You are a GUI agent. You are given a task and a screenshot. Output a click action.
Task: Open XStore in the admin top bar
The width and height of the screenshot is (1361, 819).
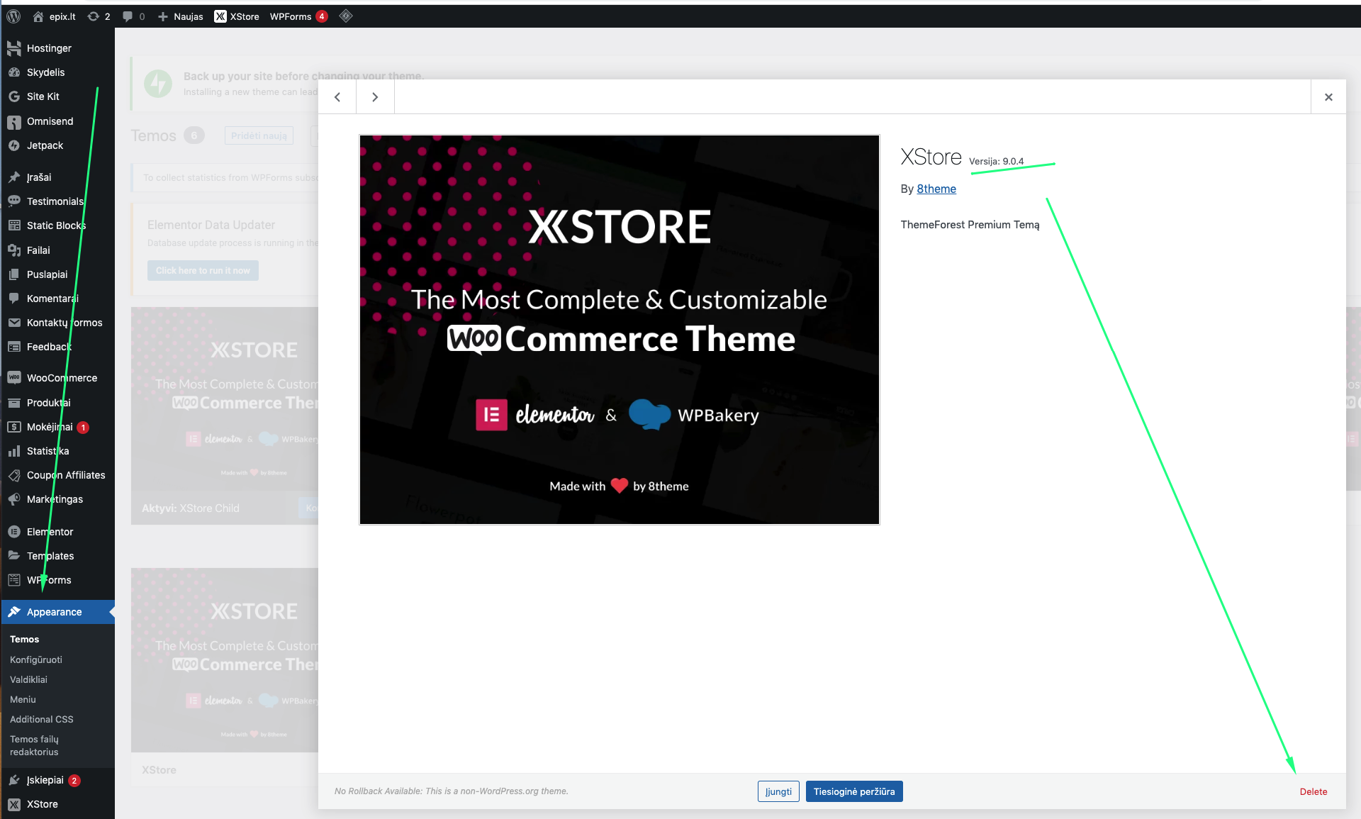click(237, 16)
